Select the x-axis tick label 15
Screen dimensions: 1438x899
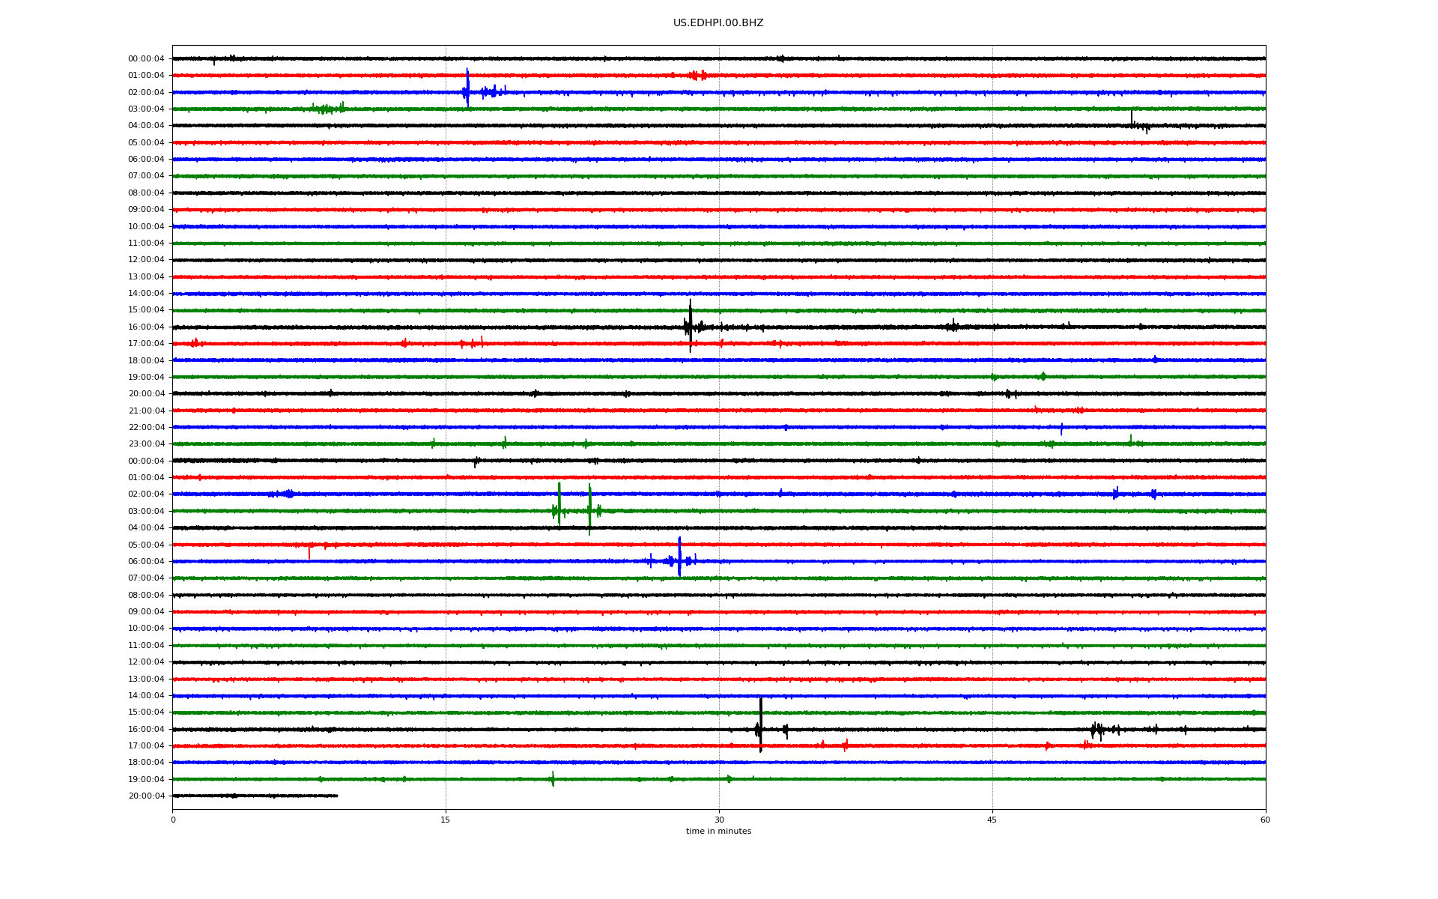pyautogui.click(x=446, y=820)
